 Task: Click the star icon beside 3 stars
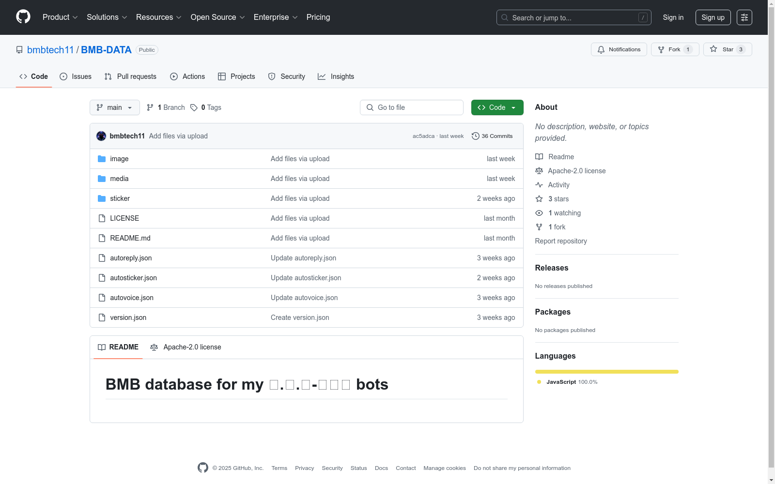pyautogui.click(x=539, y=199)
